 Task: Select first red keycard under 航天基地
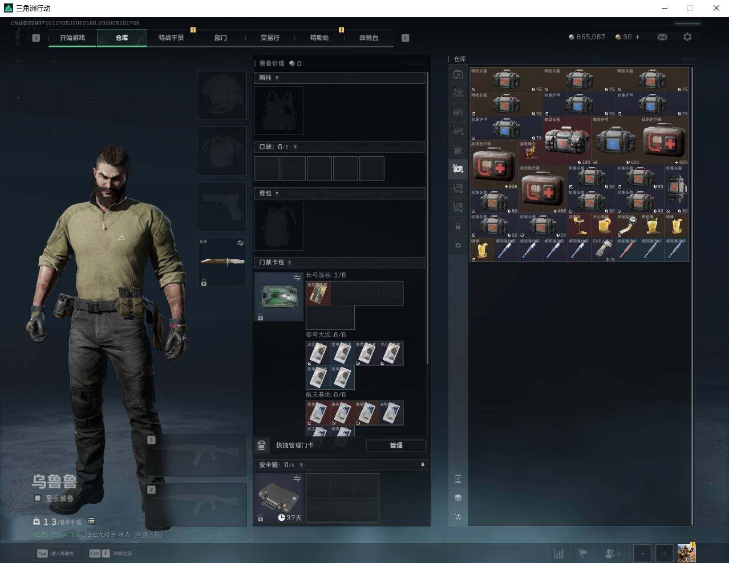pyautogui.click(x=318, y=413)
